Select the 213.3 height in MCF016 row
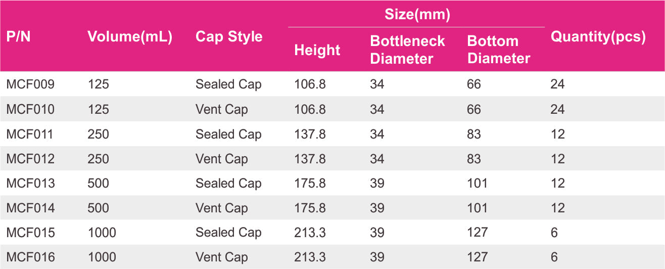 pos(310,257)
